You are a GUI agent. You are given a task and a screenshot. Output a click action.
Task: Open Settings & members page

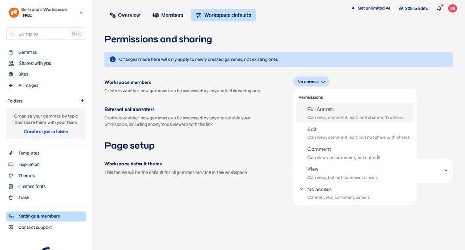pyautogui.click(x=46, y=216)
